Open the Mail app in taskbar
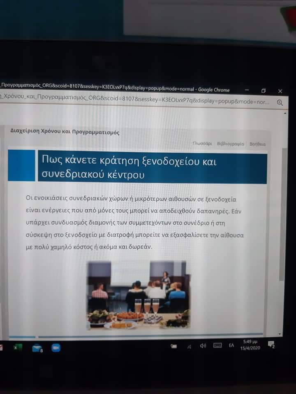The height and width of the screenshot is (394, 296). coord(37,348)
